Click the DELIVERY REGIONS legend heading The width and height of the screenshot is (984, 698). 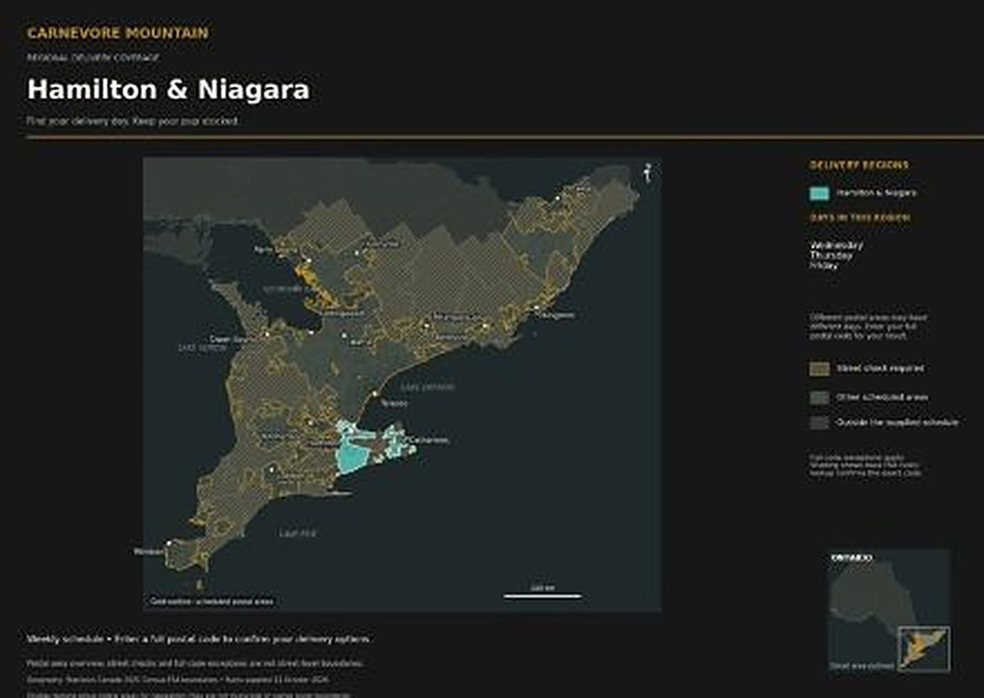pyautogui.click(x=859, y=165)
